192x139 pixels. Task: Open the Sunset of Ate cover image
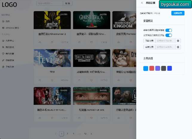[92, 96]
